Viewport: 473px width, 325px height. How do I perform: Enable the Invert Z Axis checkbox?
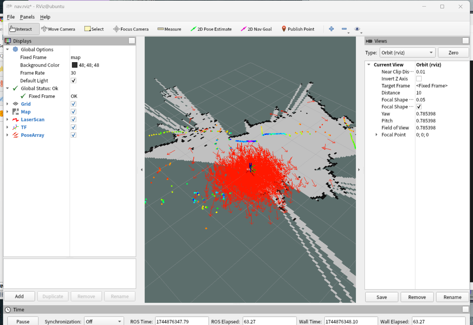(419, 79)
